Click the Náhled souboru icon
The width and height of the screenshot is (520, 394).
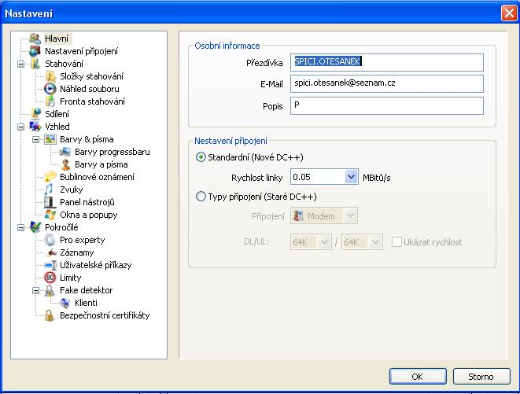click(x=50, y=89)
